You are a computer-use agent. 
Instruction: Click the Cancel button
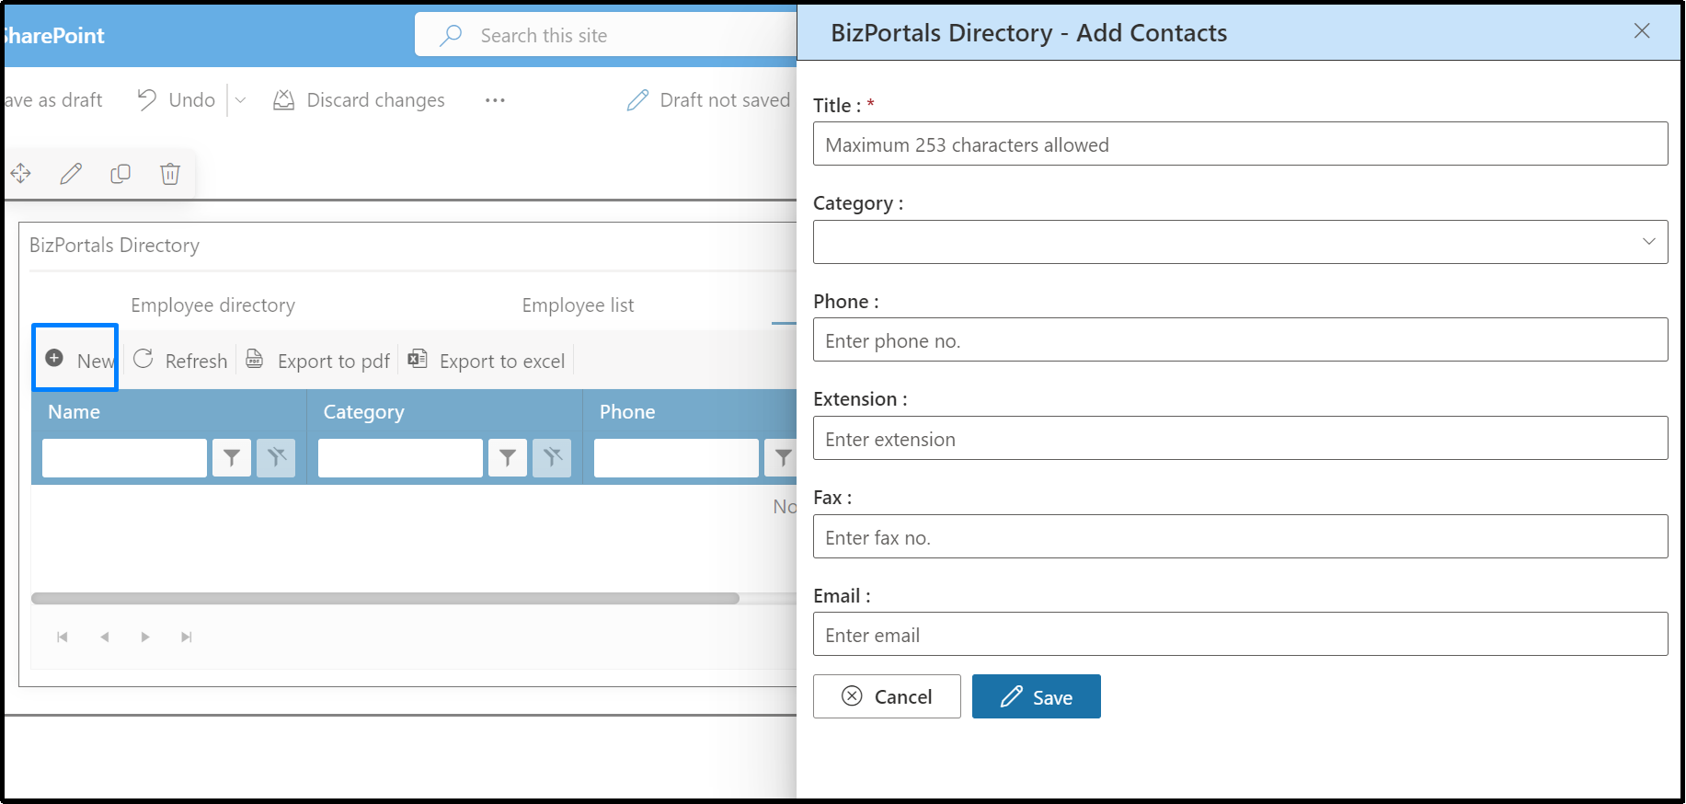pyautogui.click(x=887, y=696)
